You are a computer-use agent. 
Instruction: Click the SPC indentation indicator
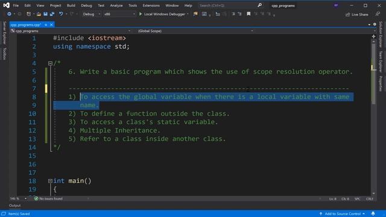(357, 199)
